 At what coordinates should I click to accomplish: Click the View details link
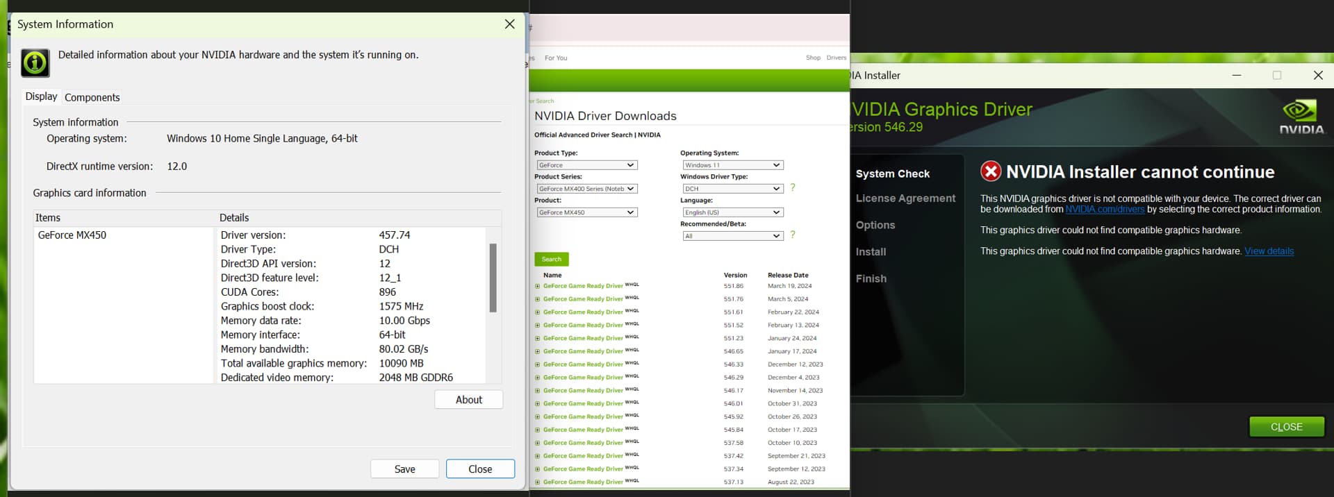(x=1269, y=251)
